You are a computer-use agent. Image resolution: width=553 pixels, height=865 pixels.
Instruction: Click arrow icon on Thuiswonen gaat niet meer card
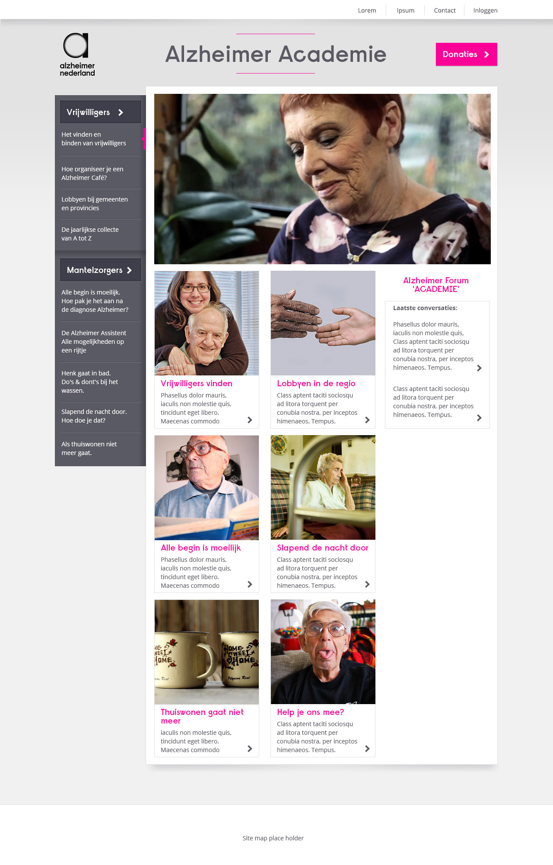click(x=250, y=749)
